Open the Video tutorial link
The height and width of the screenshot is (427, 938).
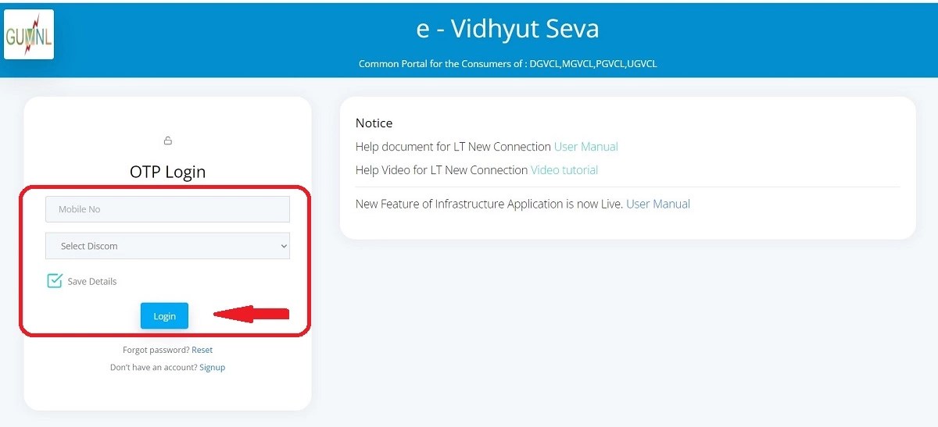point(564,170)
